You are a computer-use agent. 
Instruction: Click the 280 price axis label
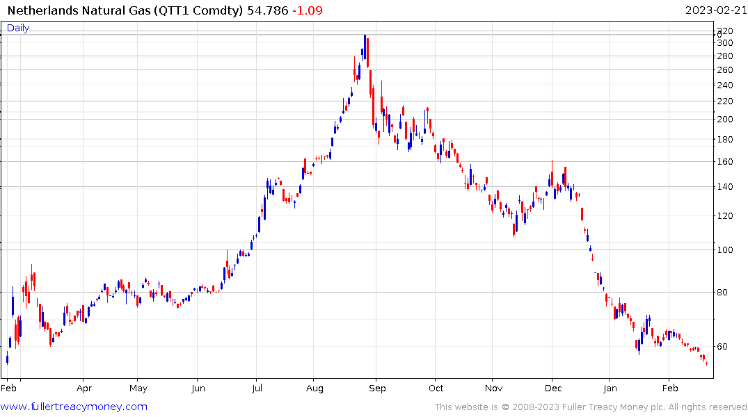(x=725, y=56)
